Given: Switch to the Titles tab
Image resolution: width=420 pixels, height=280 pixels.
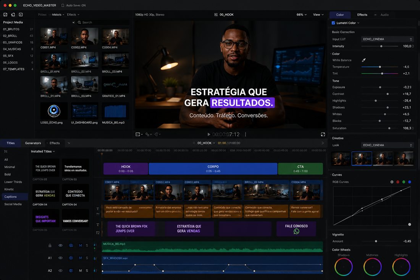Looking at the screenshot, I should [11, 143].
